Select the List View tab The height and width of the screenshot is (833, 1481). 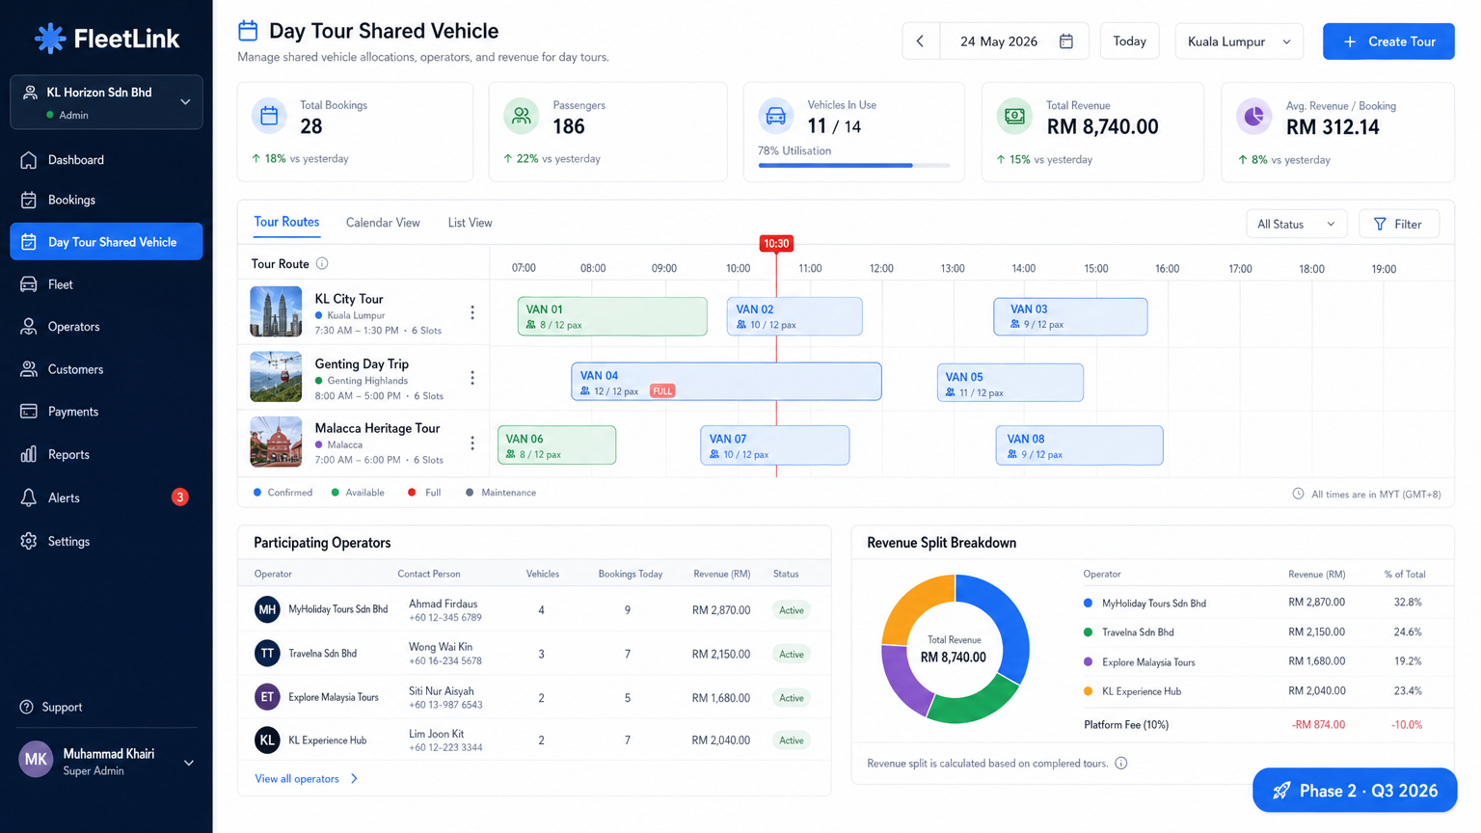pyautogui.click(x=470, y=222)
